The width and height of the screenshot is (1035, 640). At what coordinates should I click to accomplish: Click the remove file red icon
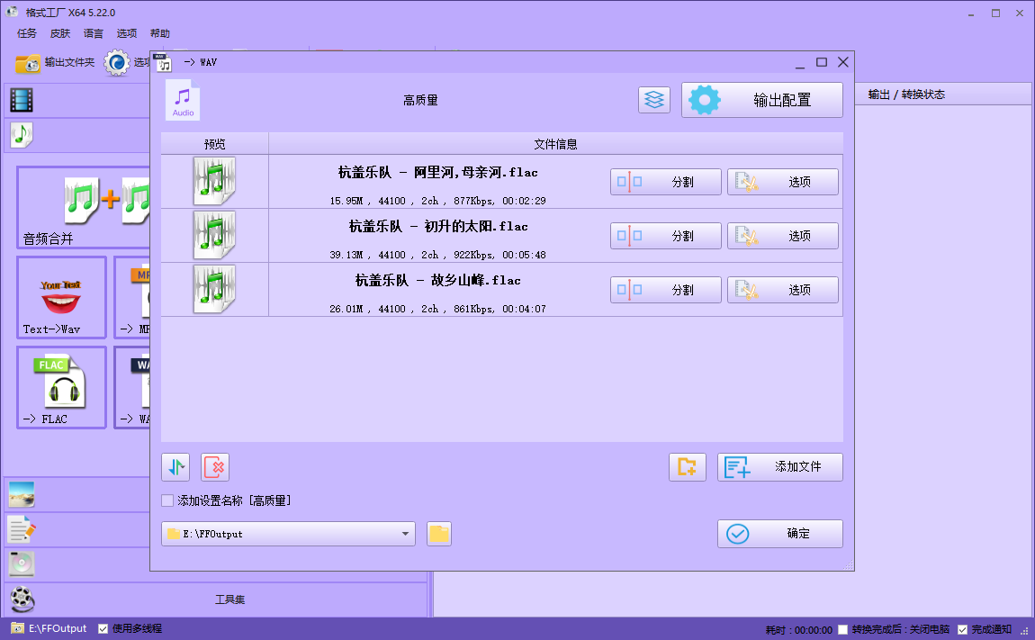pyautogui.click(x=215, y=467)
